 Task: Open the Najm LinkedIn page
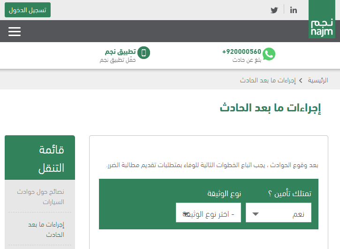coord(294,10)
